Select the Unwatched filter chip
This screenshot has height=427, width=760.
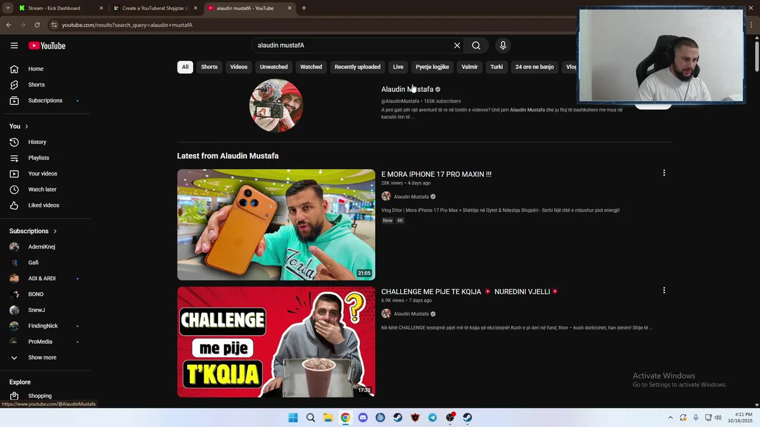(274, 67)
